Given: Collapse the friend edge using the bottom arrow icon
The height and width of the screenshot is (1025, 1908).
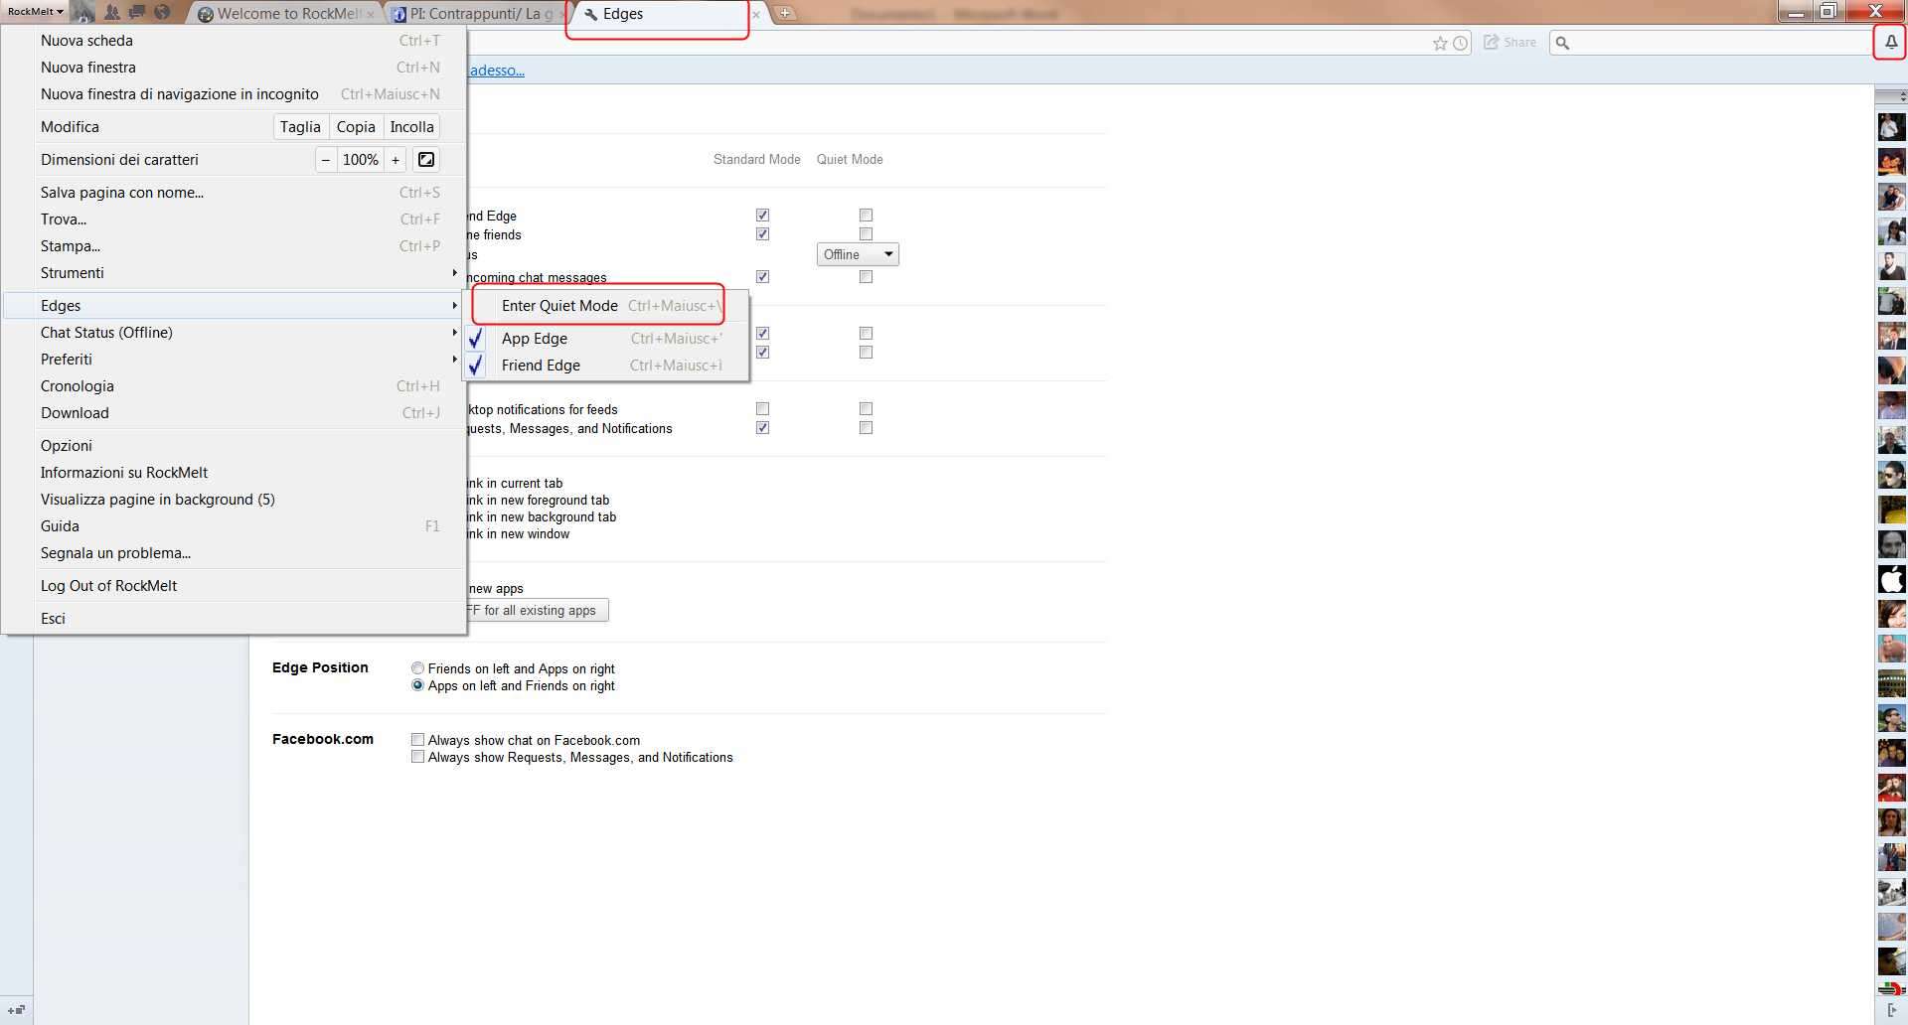Looking at the screenshot, I should (1891, 1010).
